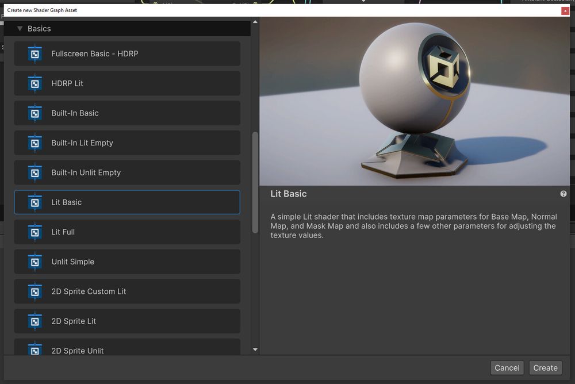Select the 2D Sprite Lit template label
This screenshot has height=384, width=575.
coord(74,321)
